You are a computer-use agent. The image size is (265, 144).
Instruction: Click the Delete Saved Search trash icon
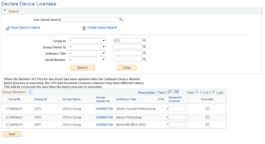(84, 28)
